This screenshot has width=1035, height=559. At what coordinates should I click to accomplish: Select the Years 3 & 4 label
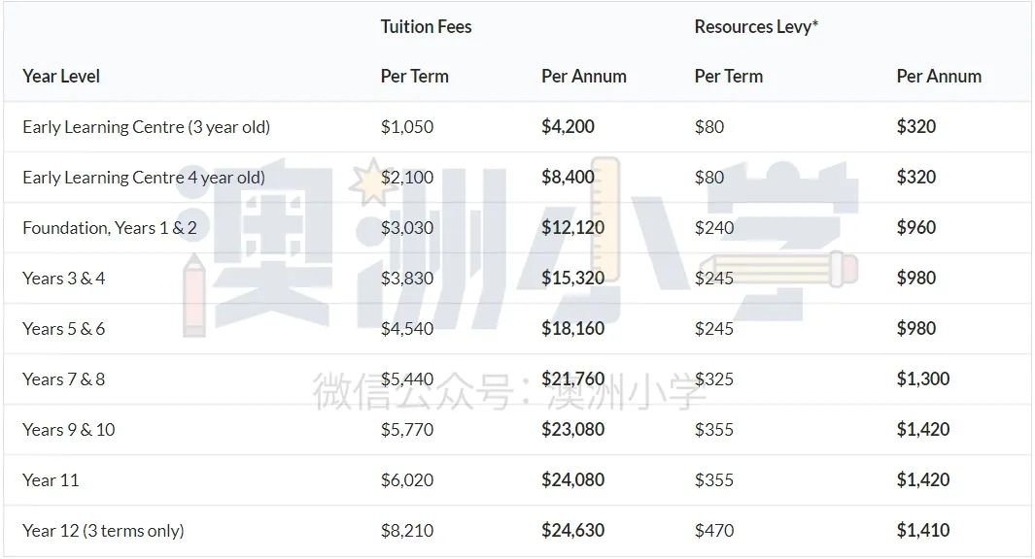click(x=63, y=279)
